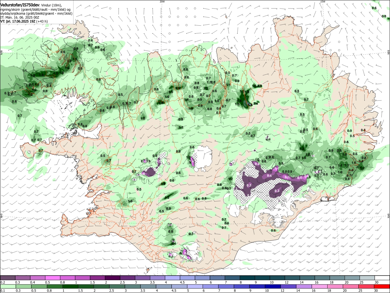
Task: Click the "15W" longitude label
Action: (323, 2)
